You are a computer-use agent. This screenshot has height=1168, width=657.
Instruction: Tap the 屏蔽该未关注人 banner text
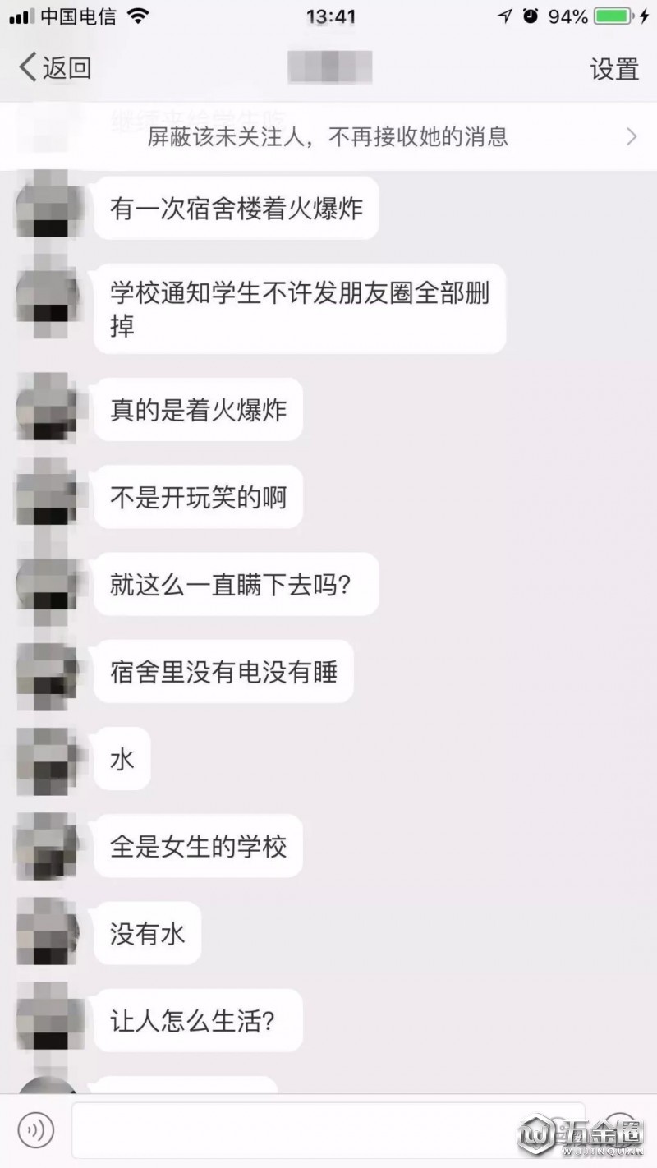[328, 136]
